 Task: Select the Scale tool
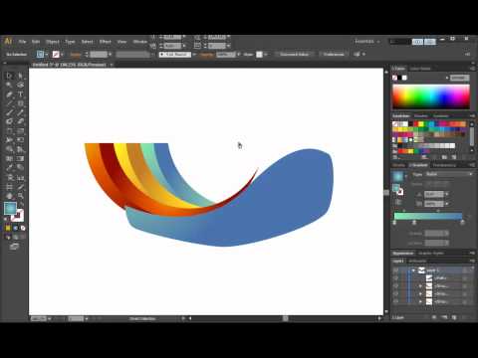[x=20, y=131]
